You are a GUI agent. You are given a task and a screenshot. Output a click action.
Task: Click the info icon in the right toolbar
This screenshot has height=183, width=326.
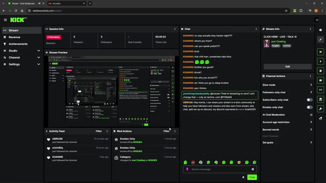320,30
